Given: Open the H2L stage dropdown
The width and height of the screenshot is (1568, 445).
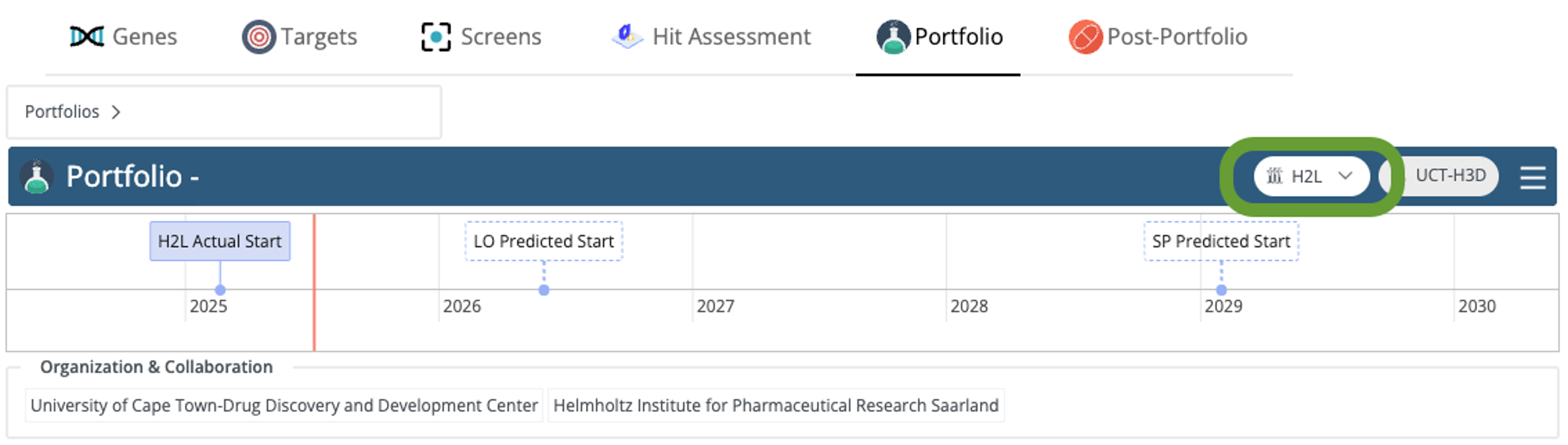Looking at the screenshot, I should point(1311,176).
